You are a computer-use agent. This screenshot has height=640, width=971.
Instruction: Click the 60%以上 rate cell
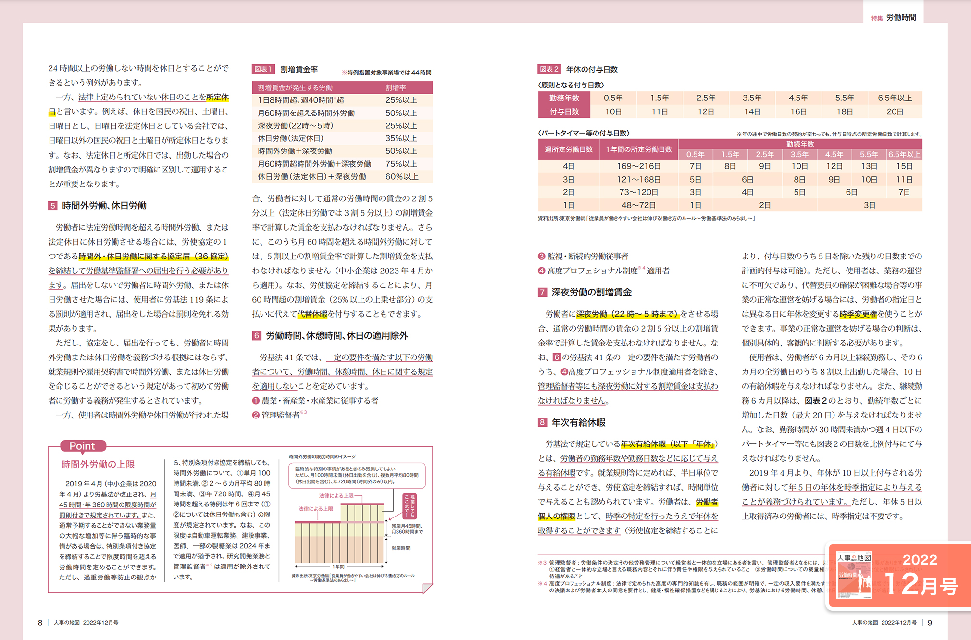401,176
